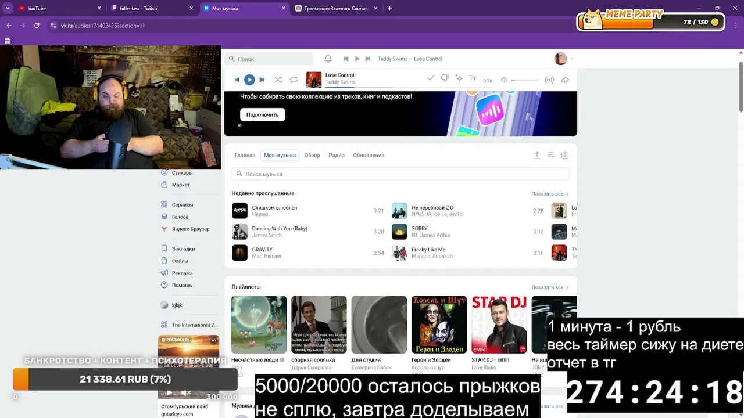This screenshot has width=744, height=418.
Task: Open the Для студии playlist
Action: click(379, 325)
